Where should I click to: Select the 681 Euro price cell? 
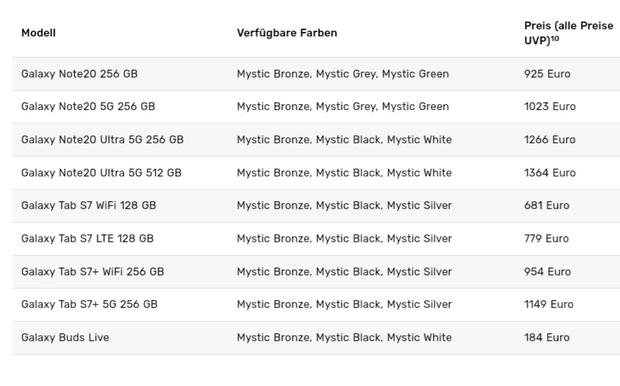pos(547,206)
